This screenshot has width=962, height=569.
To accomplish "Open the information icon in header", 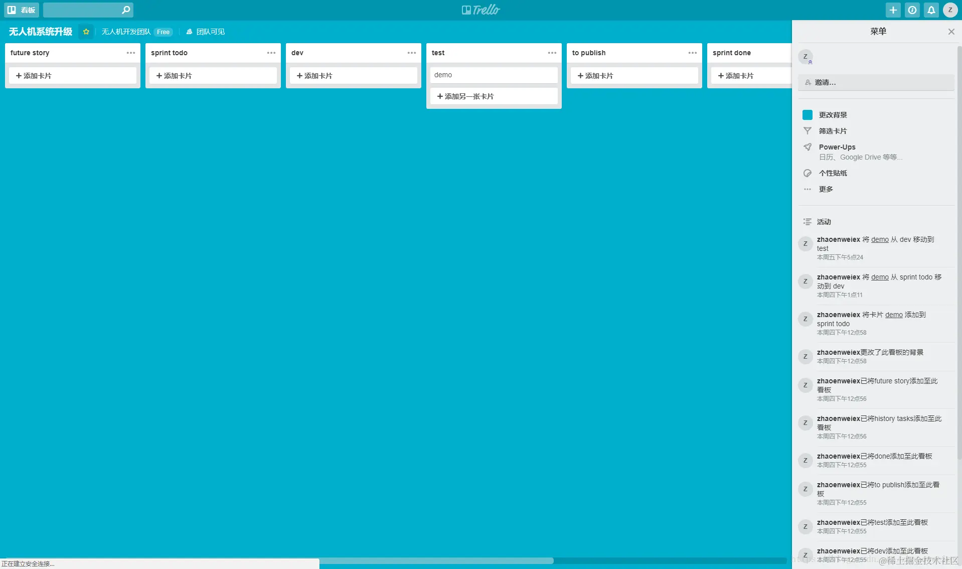I will [912, 10].
